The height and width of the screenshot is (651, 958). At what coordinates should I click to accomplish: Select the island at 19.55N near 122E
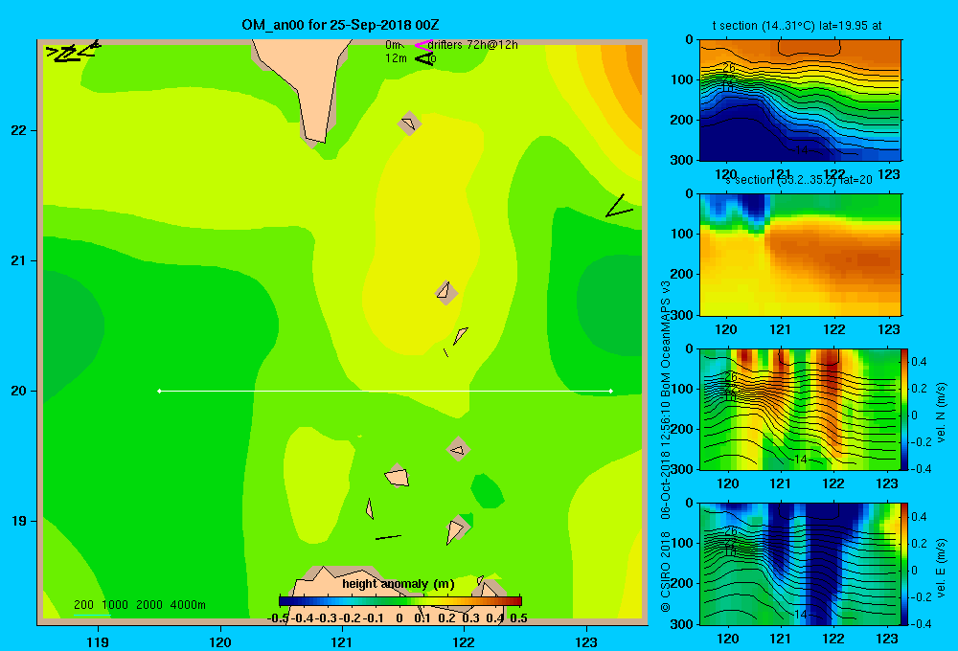458,449
